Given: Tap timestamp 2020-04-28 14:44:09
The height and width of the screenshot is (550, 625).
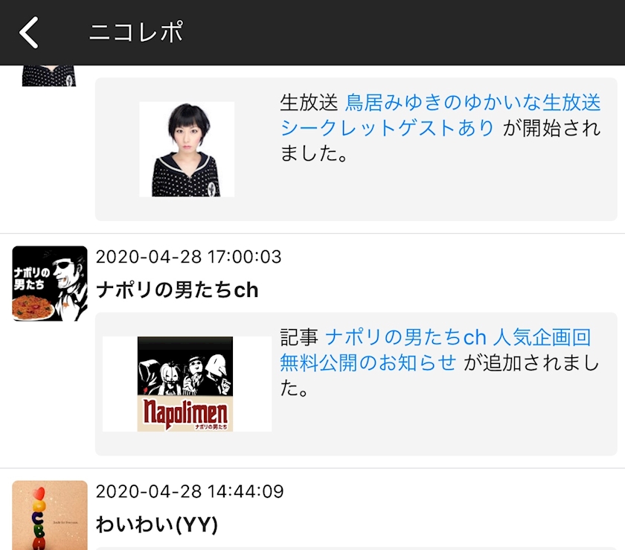Looking at the screenshot, I should click(190, 491).
